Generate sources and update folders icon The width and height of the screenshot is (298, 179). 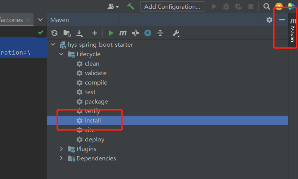[67, 33]
